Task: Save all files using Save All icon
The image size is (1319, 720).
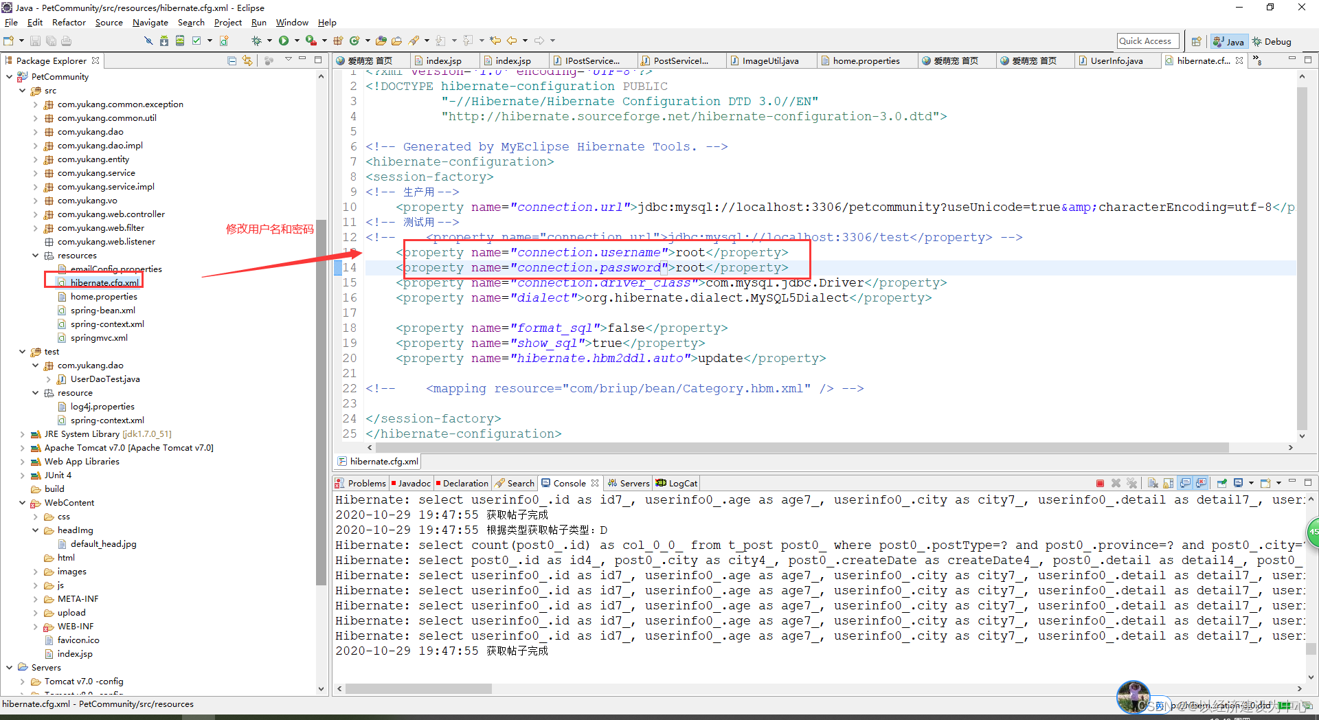Action: pyautogui.click(x=51, y=41)
